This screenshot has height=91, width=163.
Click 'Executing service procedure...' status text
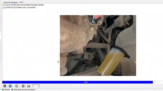tap(25, 90)
